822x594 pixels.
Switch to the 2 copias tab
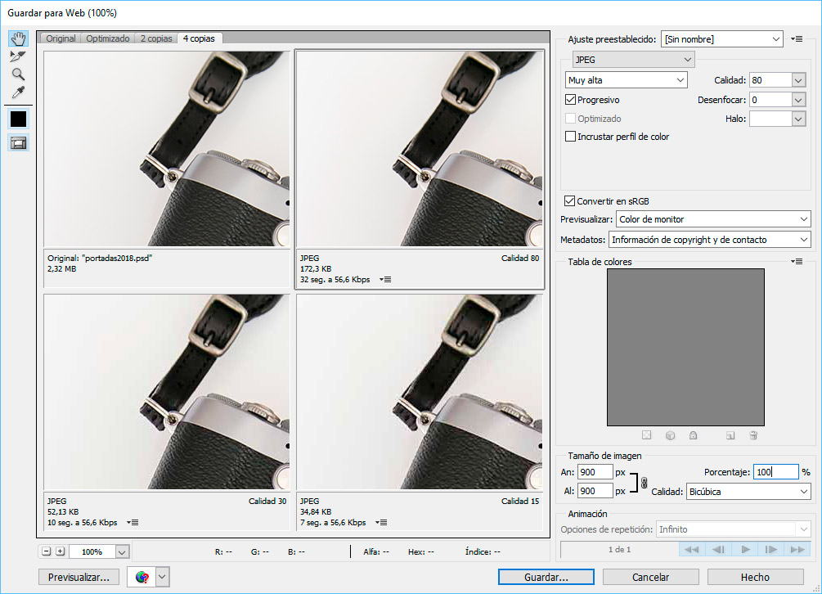tap(155, 38)
